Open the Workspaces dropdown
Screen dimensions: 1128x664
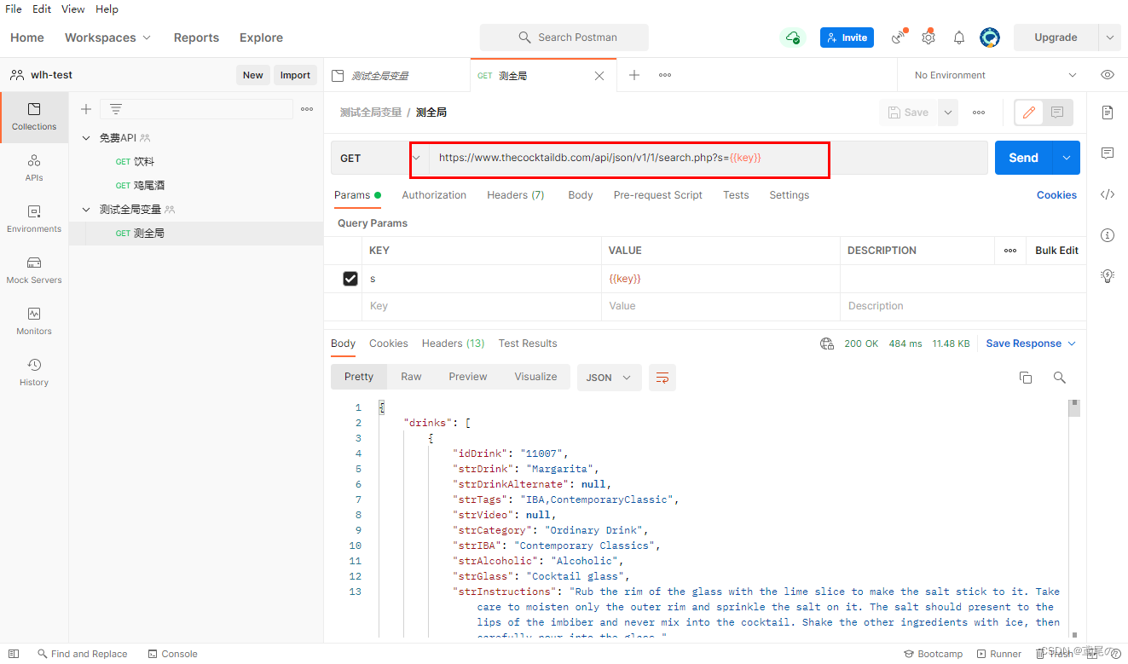pos(107,38)
